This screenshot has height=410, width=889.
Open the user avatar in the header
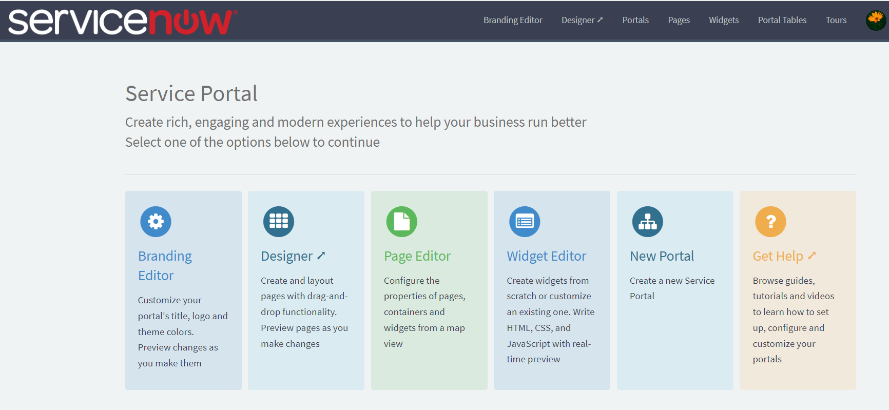pos(876,21)
